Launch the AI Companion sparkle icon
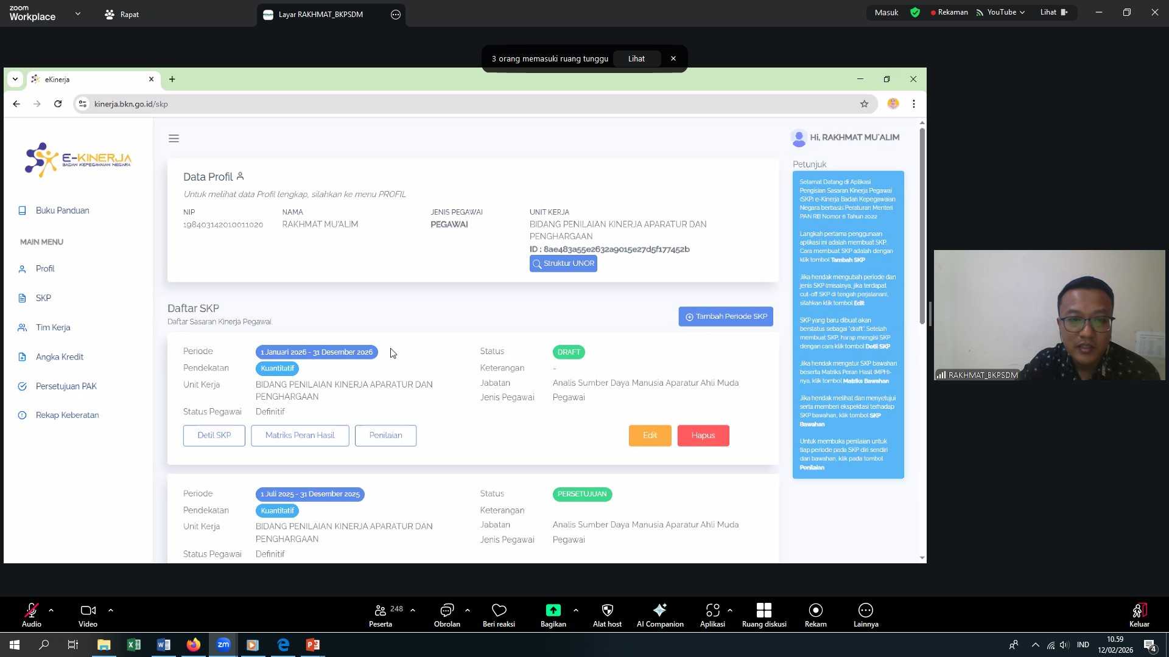Viewport: 1169px width, 657px height. click(x=660, y=610)
